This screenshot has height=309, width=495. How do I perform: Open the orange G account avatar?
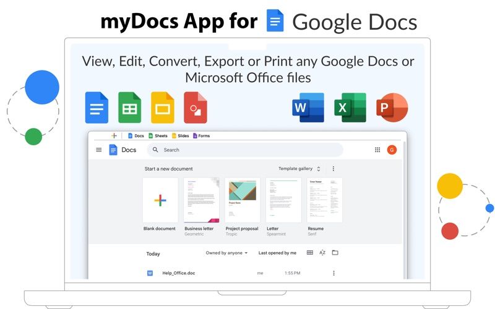pos(392,150)
